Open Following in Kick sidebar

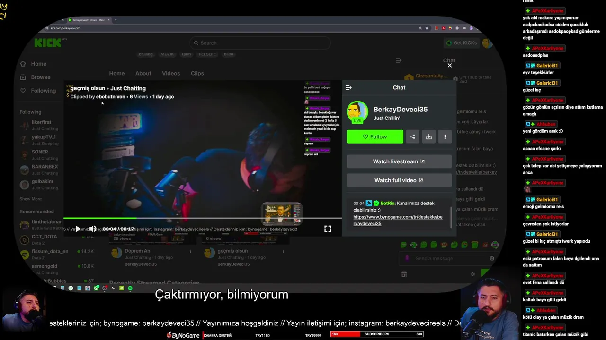(38, 91)
